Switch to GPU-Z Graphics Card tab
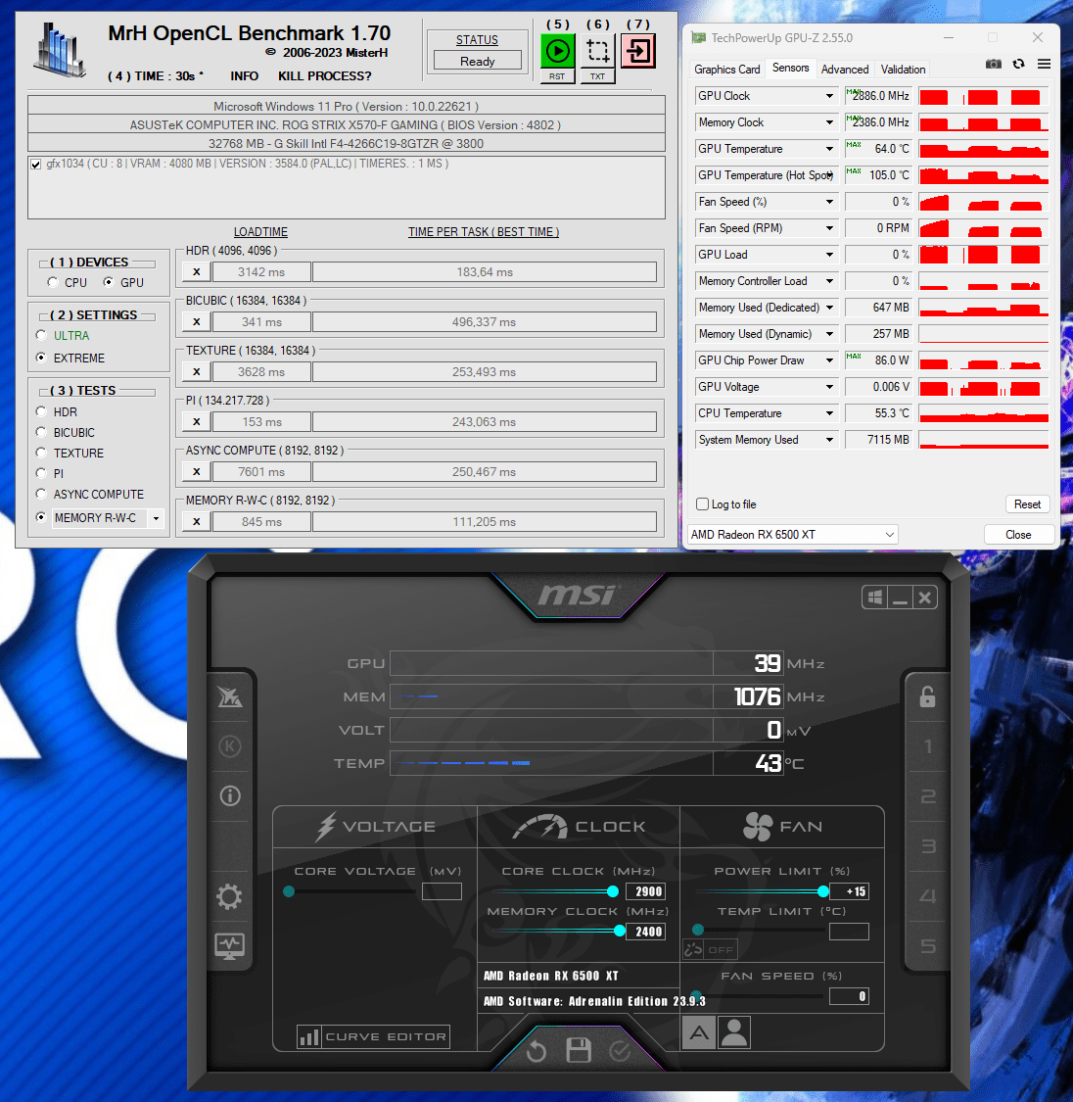The image size is (1073, 1102). [726, 69]
